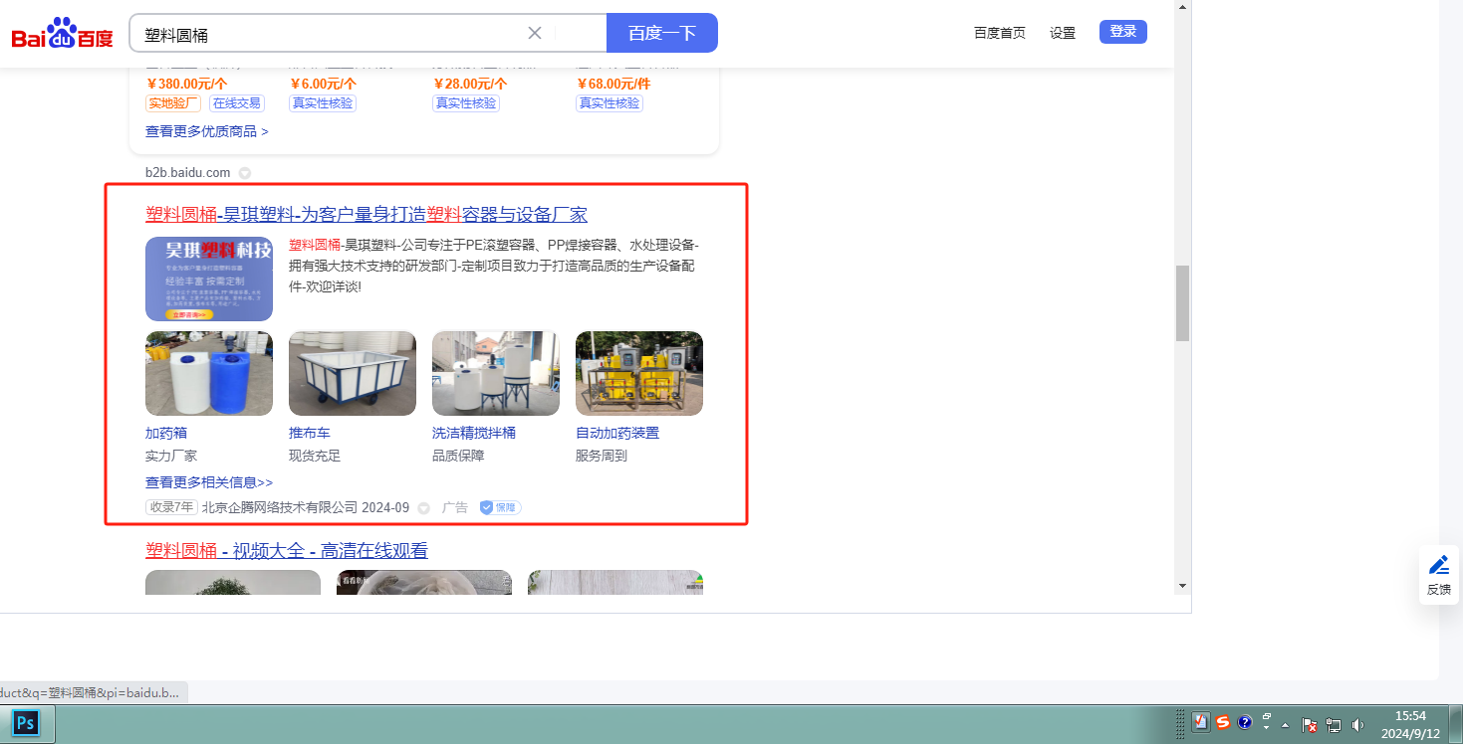
Task: Click the ¥6.00元/个 price text
Action: point(323,84)
